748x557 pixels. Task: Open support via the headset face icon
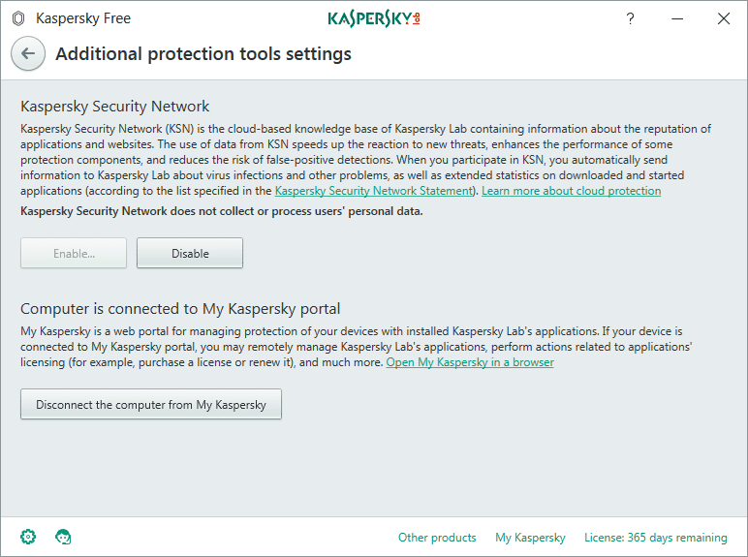click(63, 537)
